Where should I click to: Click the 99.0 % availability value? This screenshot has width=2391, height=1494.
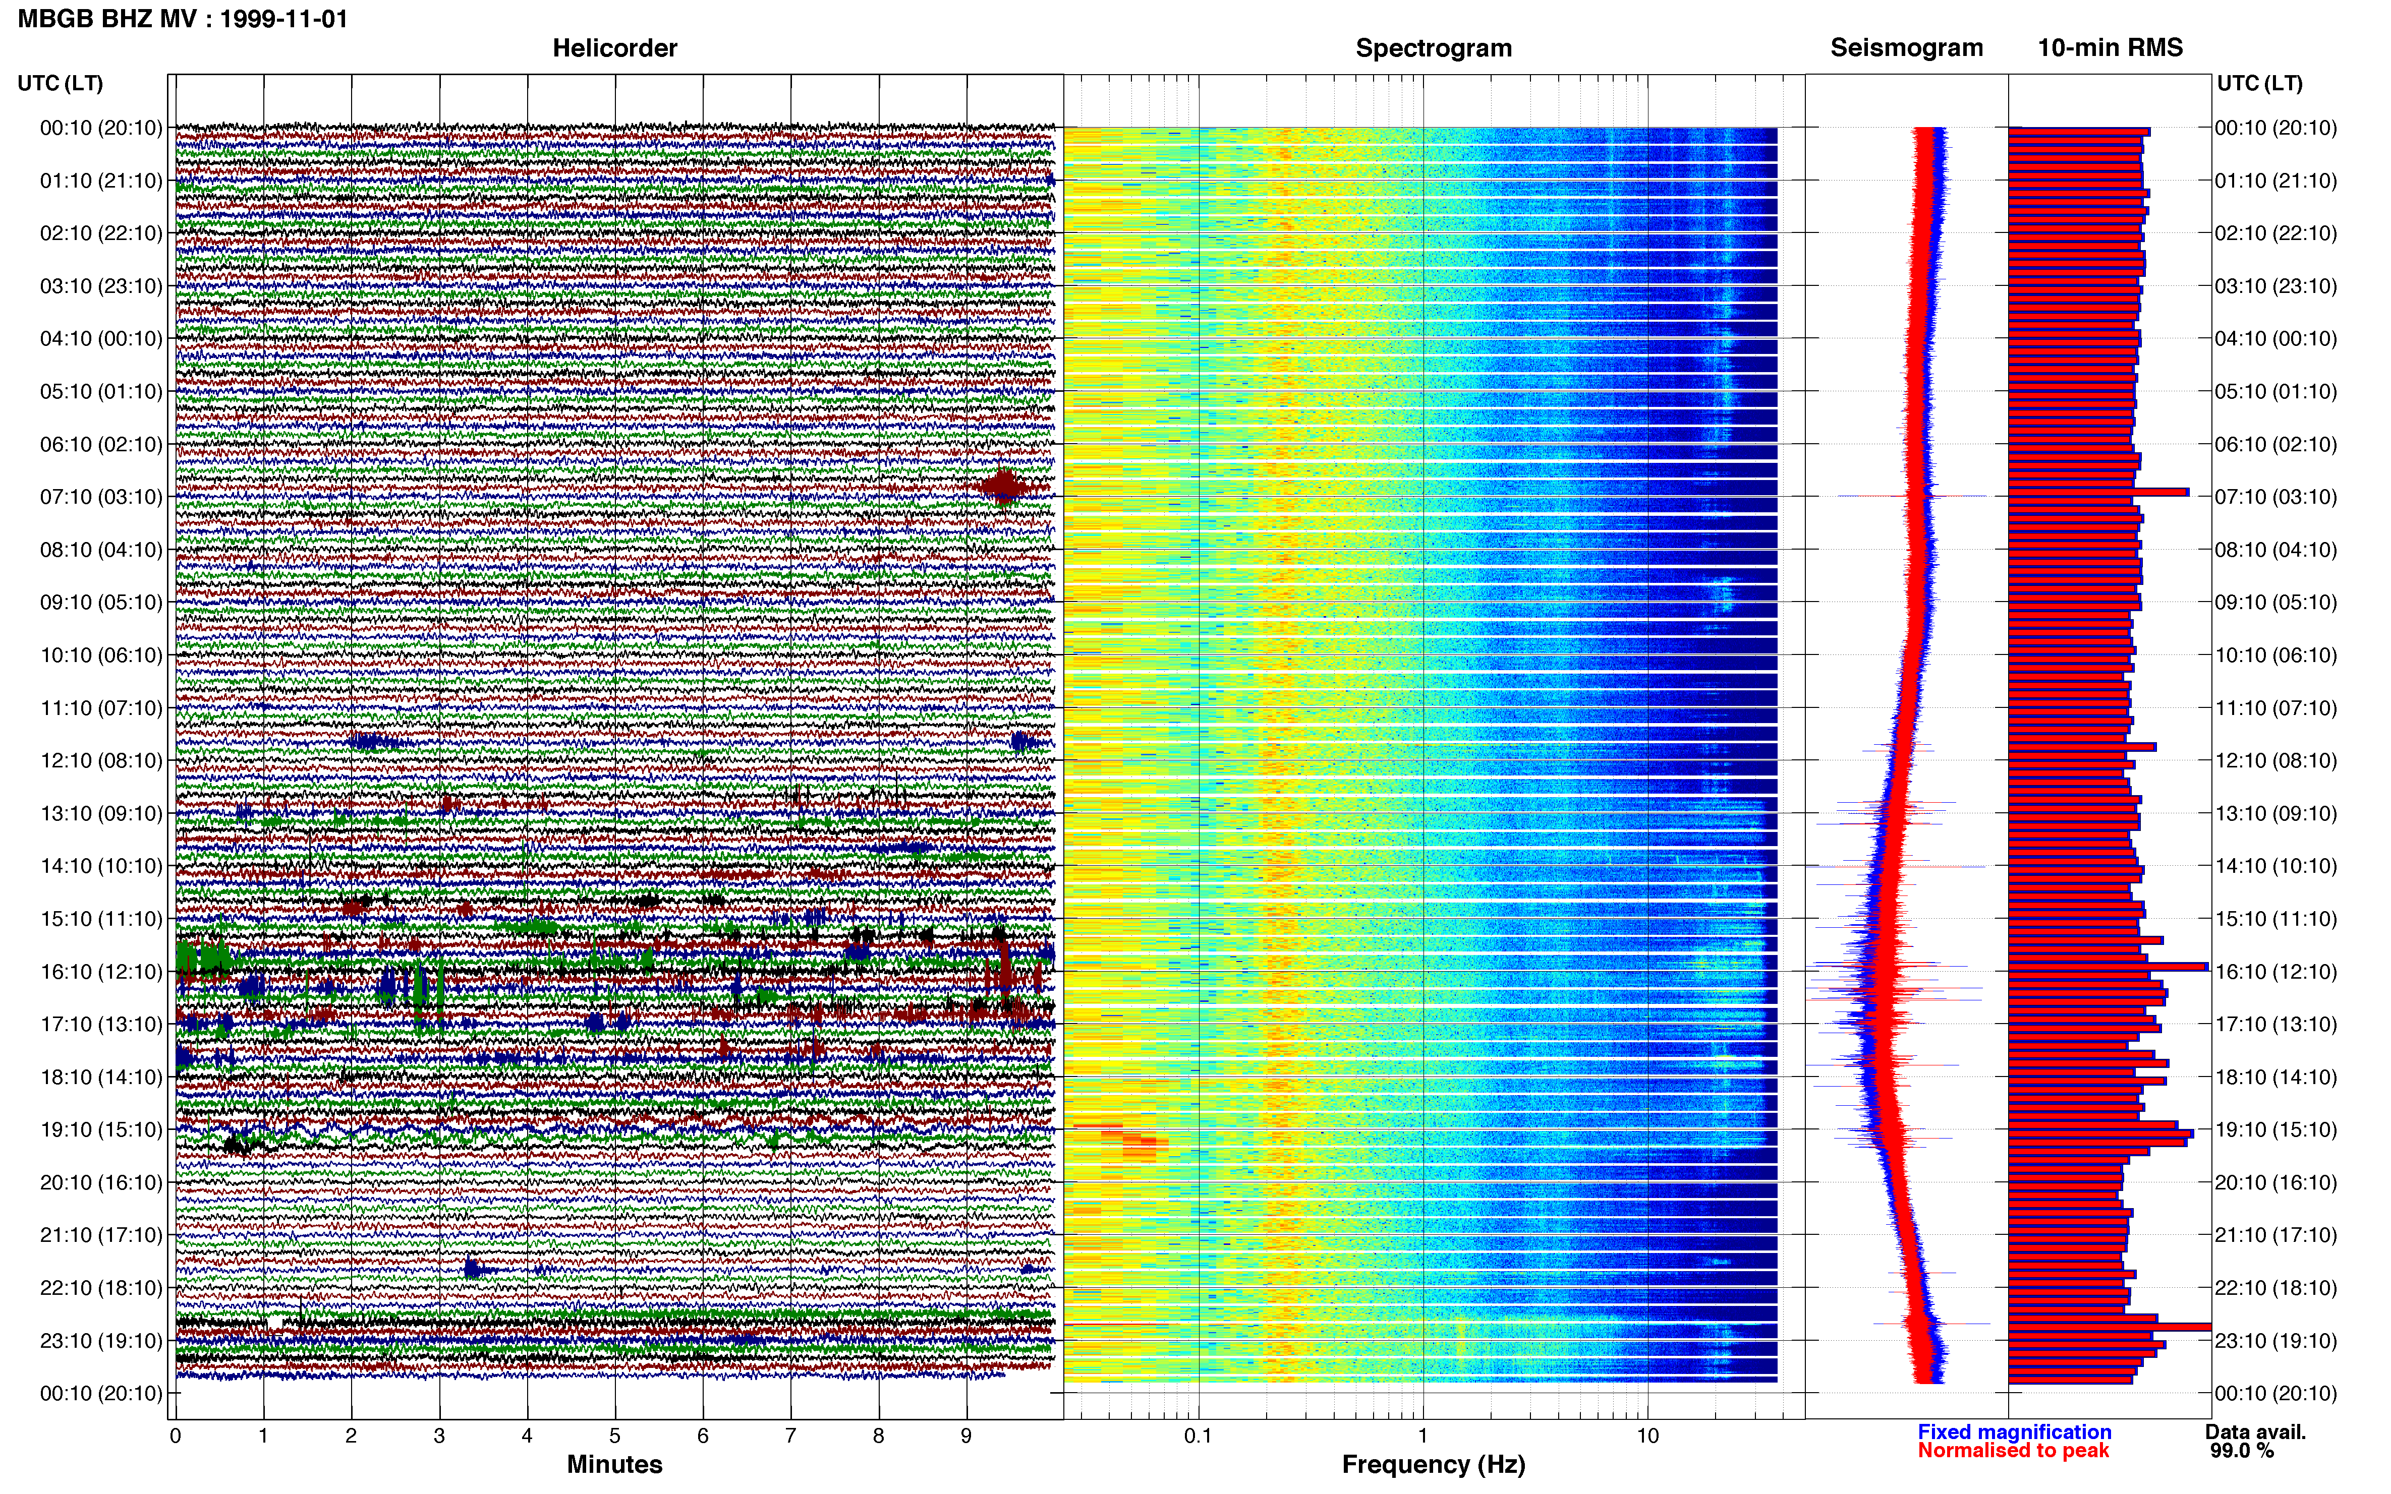(2242, 1451)
